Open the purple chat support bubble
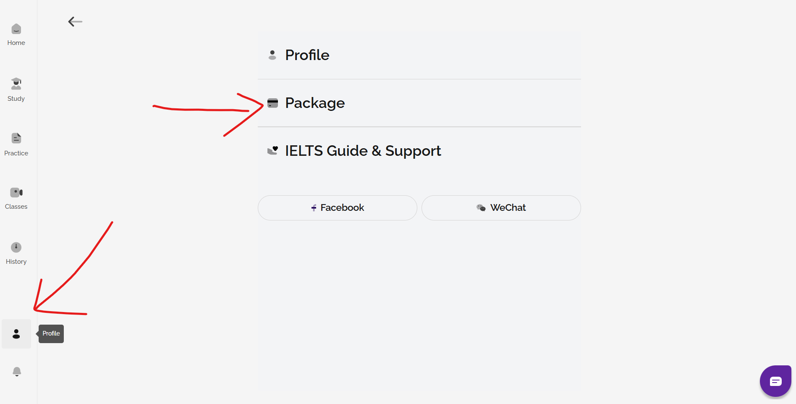Image resolution: width=796 pixels, height=404 pixels. click(775, 381)
